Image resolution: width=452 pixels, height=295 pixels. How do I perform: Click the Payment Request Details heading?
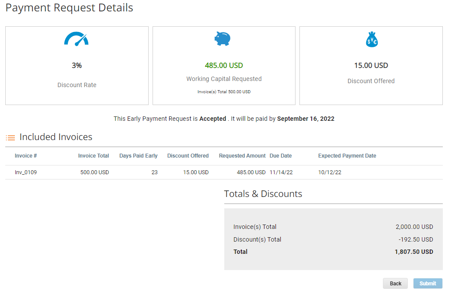click(69, 8)
